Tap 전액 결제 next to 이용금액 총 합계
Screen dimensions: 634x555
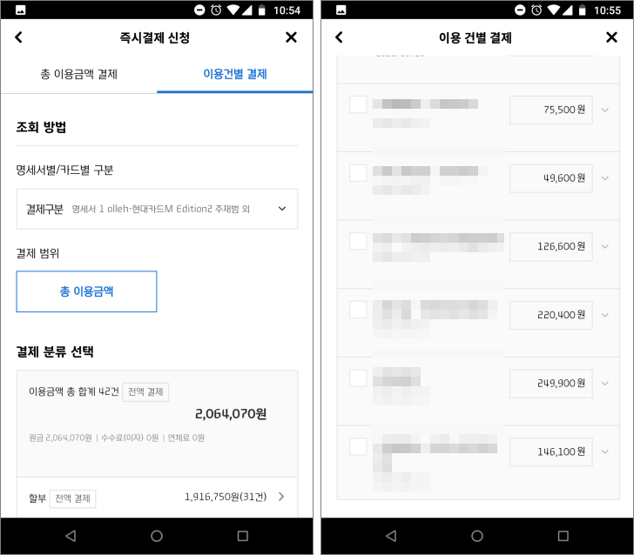[x=145, y=391]
